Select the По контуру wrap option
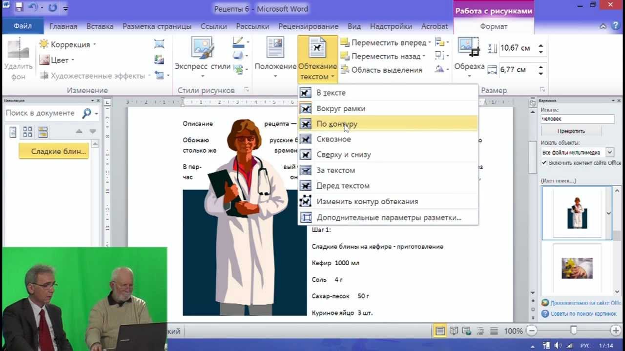Screen dimensions: 625x351 click(388, 124)
